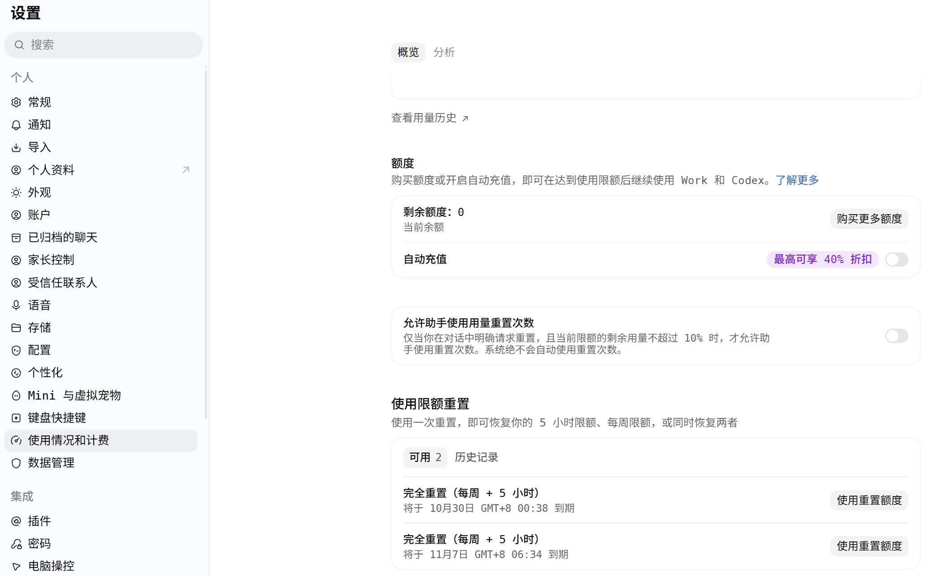Open 家长控制 settings
930x576 pixels.
[x=101, y=260]
